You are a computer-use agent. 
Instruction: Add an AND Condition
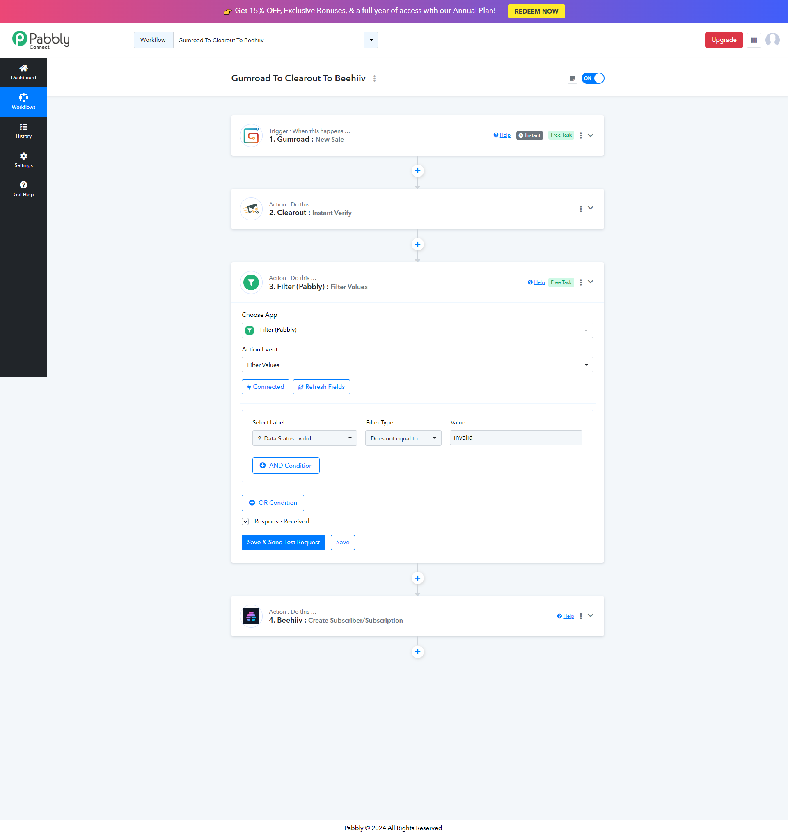point(286,466)
